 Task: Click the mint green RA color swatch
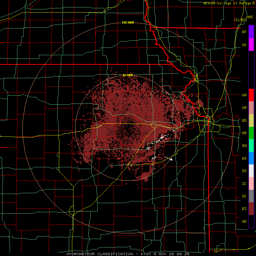point(251,146)
